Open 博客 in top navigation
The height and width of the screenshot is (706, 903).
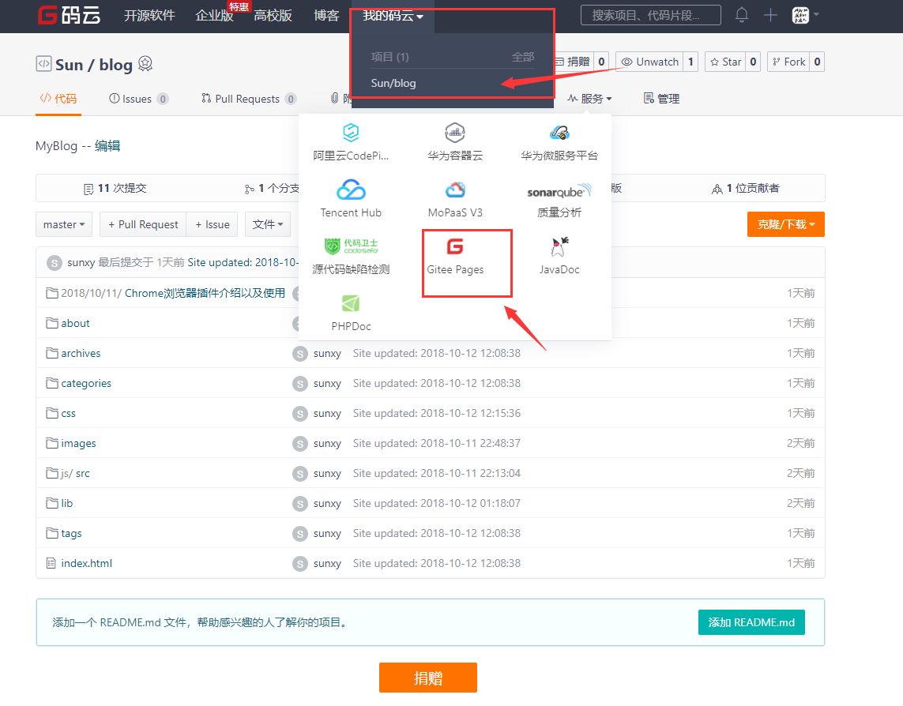click(326, 16)
